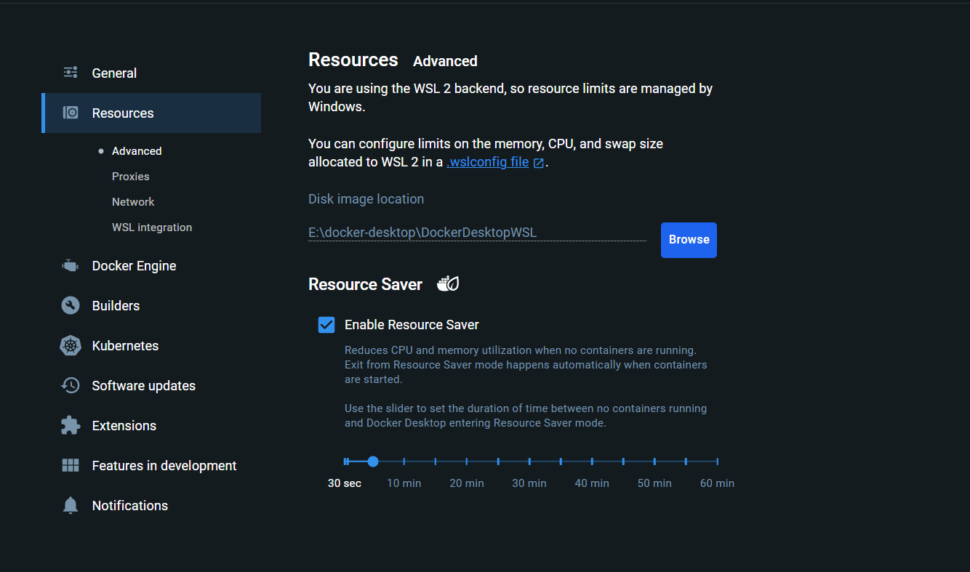Open the .wslconfig file link
Viewport: 970px width, 572px height.
(x=487, y=162)
